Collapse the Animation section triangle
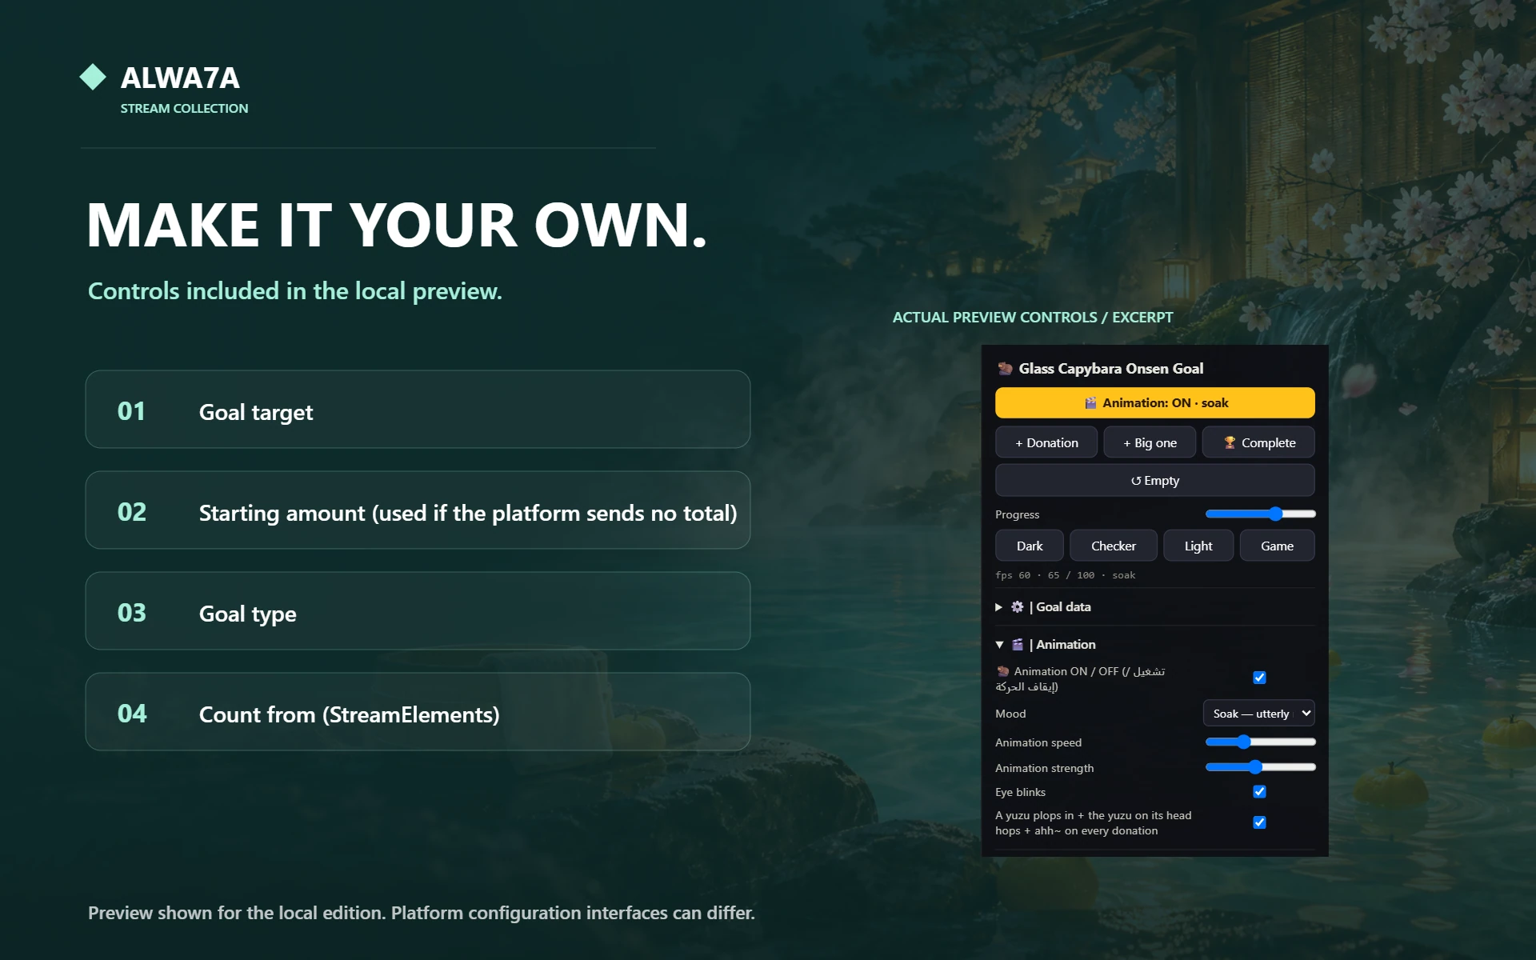This screenshot has height=960, width=1536. (999, 645)
